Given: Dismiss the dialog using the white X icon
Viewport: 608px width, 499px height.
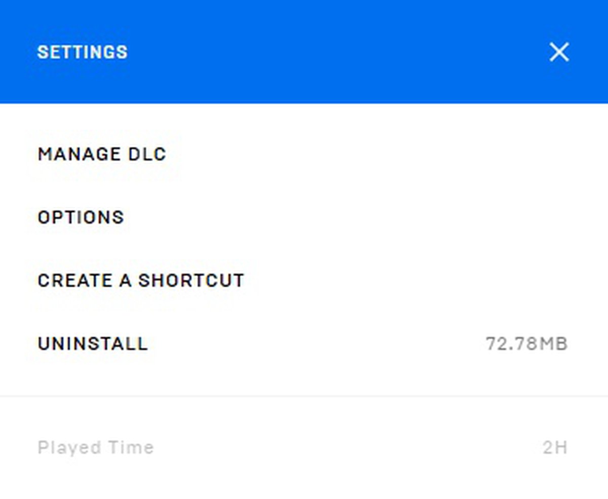Looking at the screenshot, I should tap(559, 52).
